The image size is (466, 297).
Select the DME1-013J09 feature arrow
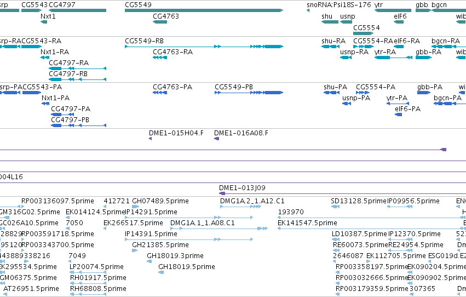click(222, 193)
